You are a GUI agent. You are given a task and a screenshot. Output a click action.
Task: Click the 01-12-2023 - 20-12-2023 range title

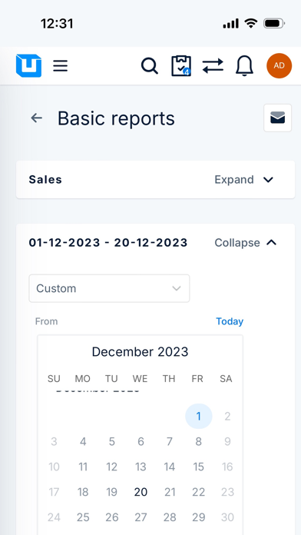tap(108, 243)
